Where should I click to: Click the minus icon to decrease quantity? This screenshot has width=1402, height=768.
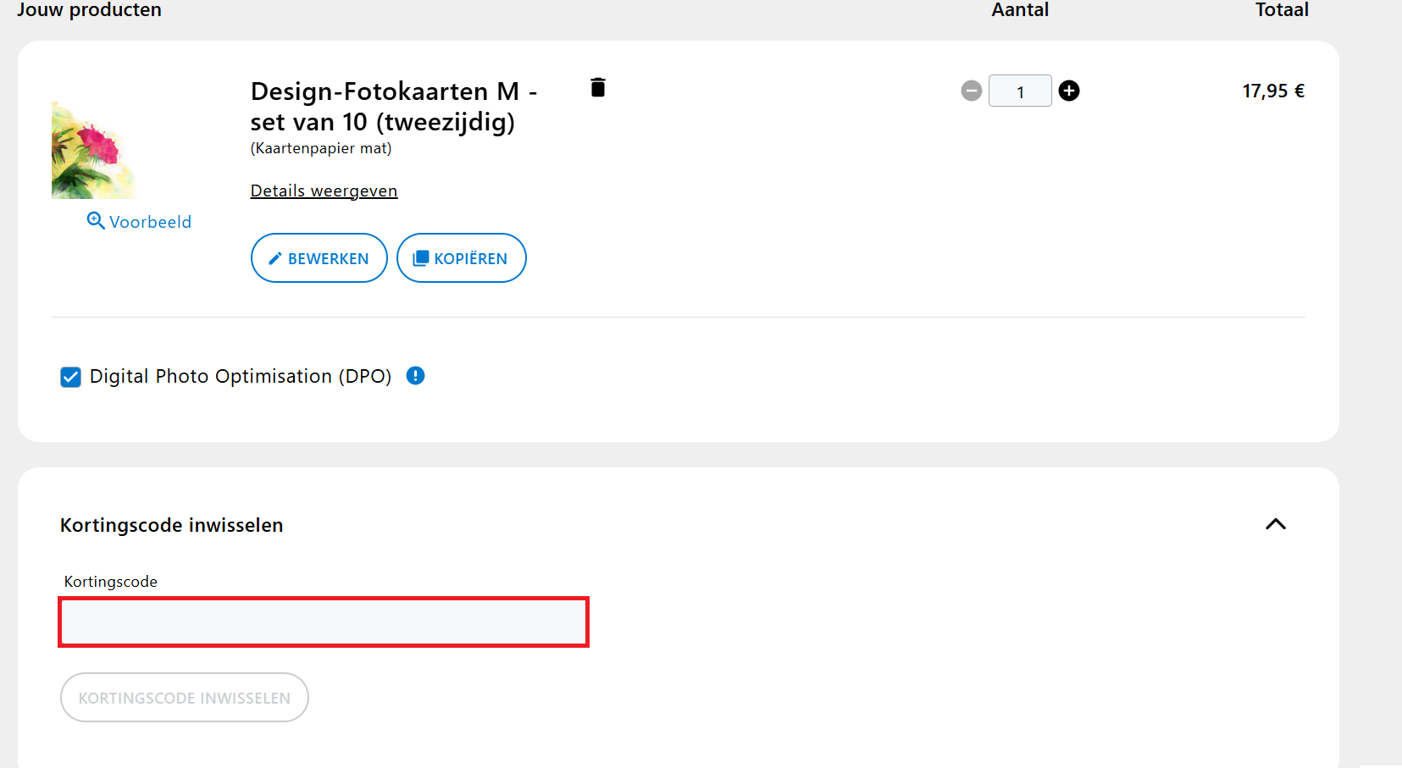(971, 91)
